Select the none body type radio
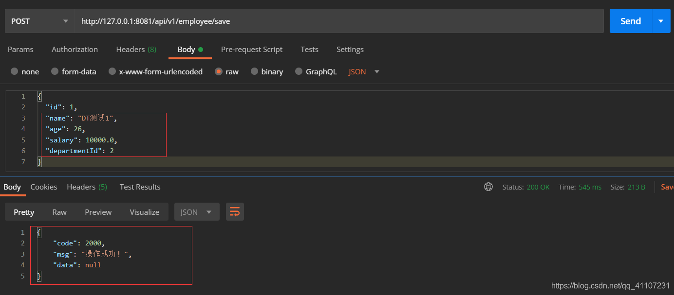Viewport: 674px width, 295px height. 15,71
